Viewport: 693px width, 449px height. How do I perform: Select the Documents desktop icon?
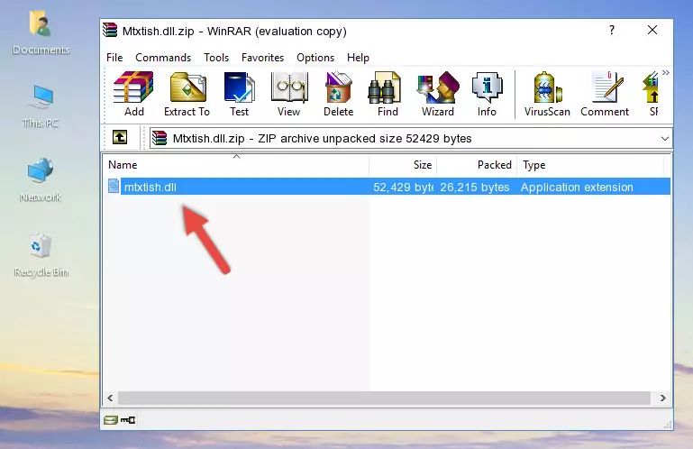pos(41,33)
